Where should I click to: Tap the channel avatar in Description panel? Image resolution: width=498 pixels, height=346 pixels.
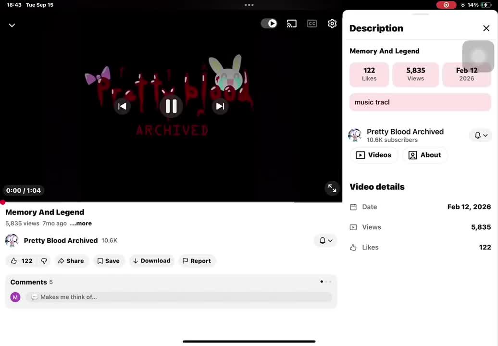[355, 135]
